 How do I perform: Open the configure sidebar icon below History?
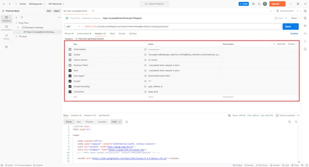[x=6, y=47]
